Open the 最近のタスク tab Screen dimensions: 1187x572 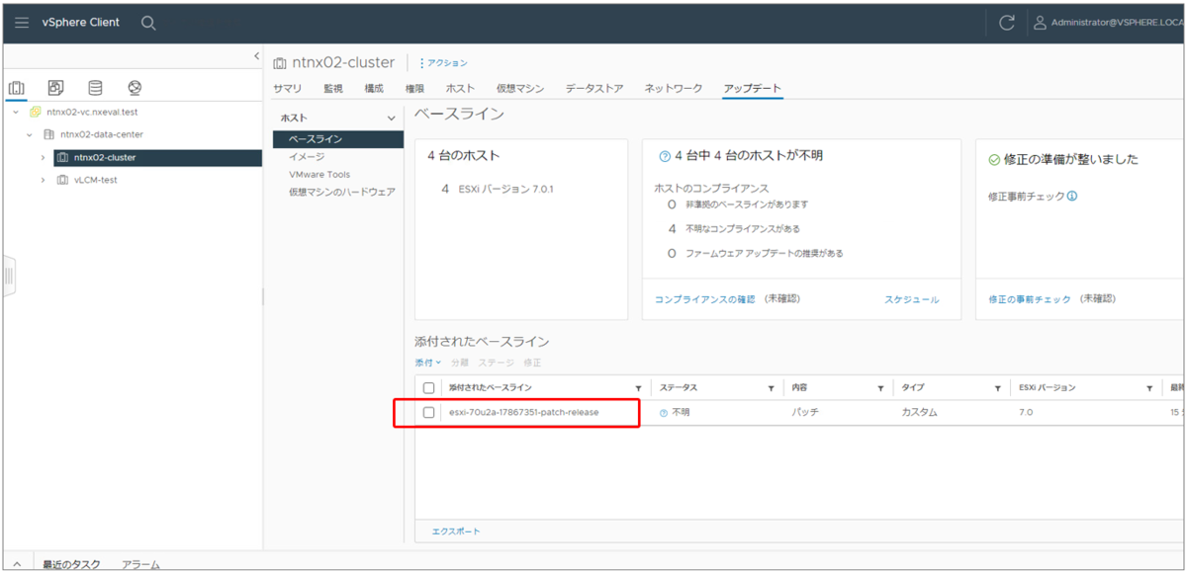click(x=70, y=564)
